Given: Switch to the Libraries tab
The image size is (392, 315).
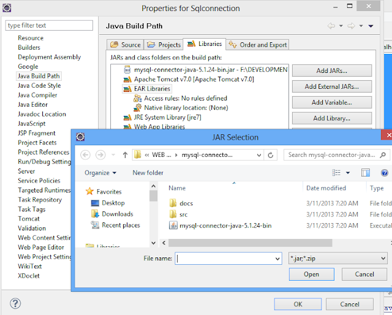Looking at the screenshot, I should [205, 44].
